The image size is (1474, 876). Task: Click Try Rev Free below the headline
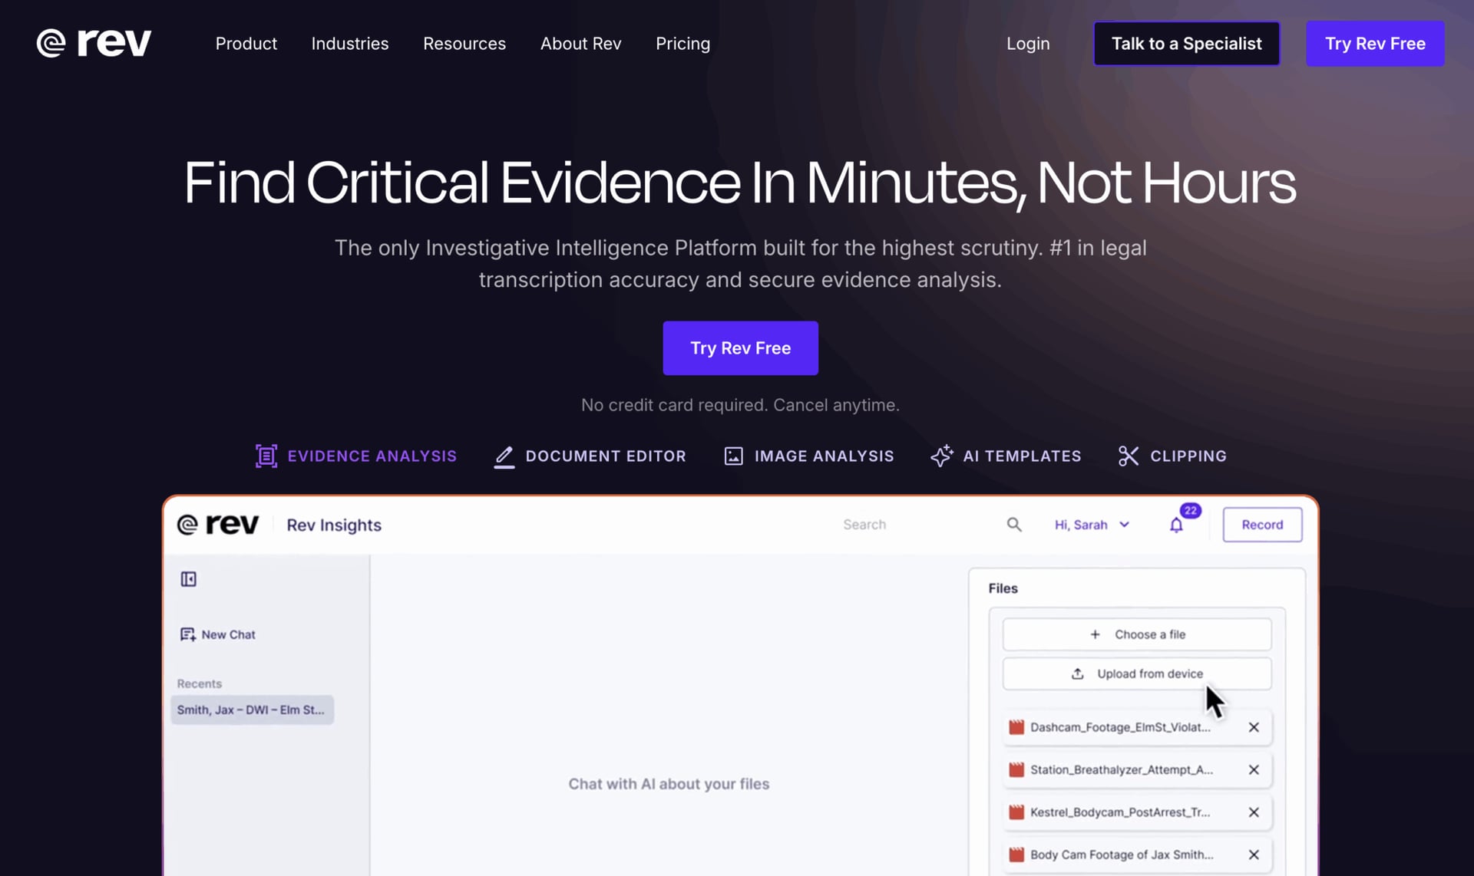740,348
